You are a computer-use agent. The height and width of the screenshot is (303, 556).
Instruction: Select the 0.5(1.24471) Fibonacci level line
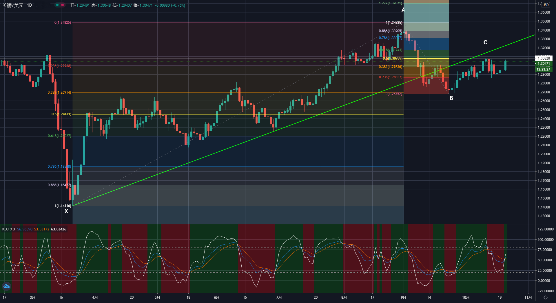232,114
